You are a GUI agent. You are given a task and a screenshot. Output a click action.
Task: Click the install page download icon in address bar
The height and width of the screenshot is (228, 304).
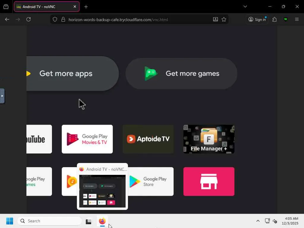pos(216,19)
